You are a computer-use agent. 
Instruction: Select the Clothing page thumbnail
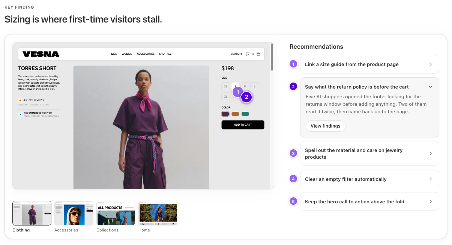click(x=32, y=213)
